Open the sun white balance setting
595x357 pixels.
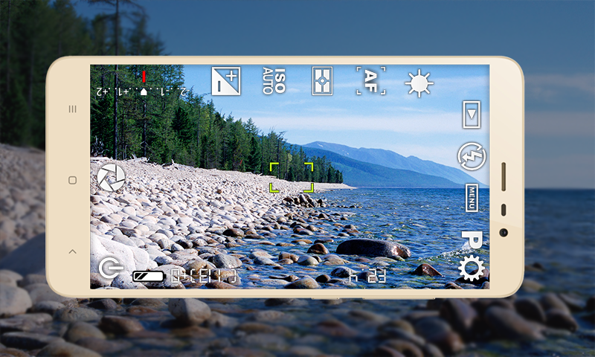(419, 83)
